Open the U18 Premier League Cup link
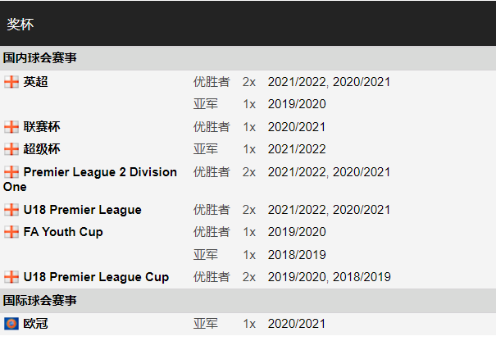496x341 pixels. [96, 277]
